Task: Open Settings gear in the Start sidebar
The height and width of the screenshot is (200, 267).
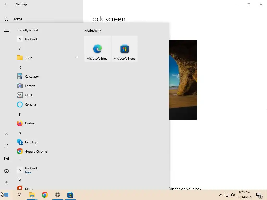Action: [7, 171]
